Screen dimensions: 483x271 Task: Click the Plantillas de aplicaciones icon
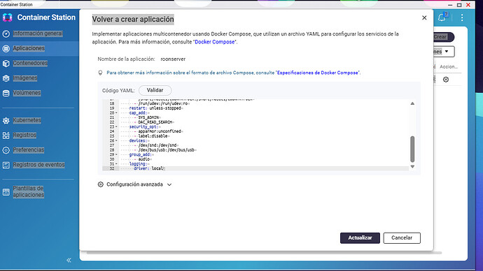[x=6, y=192]
